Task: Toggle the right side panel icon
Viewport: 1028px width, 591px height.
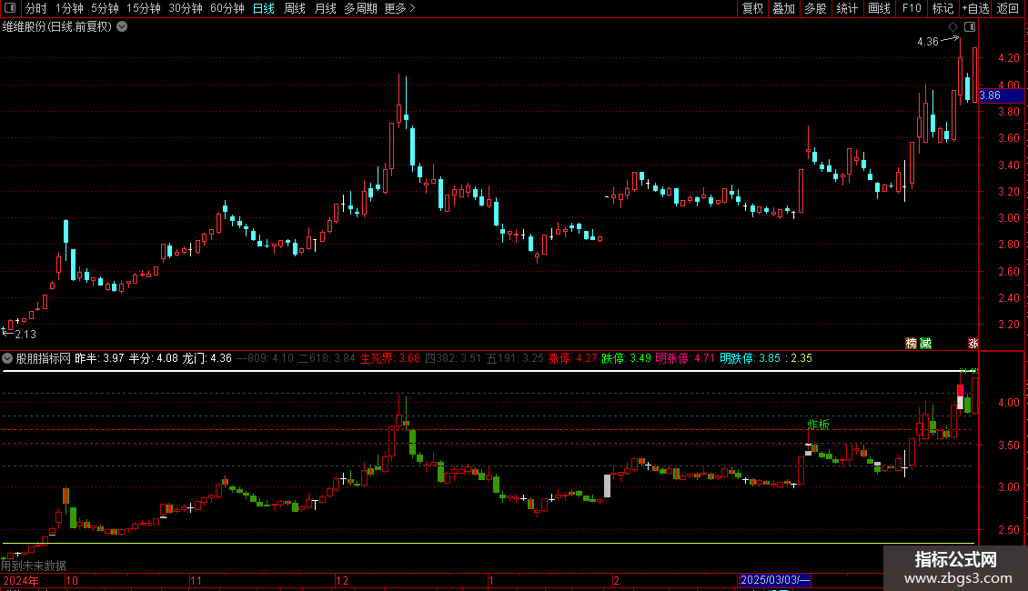Action: (970, 27)
